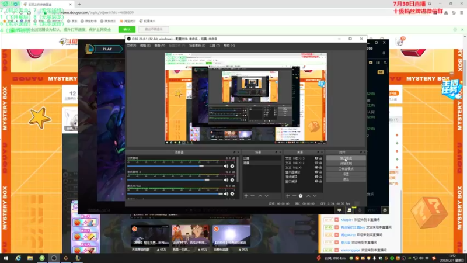Lock the 显示器捕获 source

click(x=320, y=172)
